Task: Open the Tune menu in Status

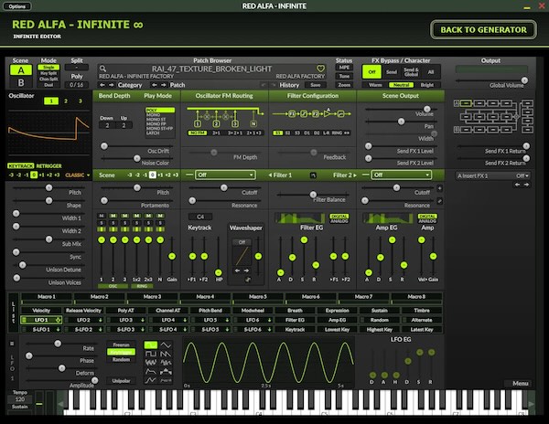Action: coord(344,76)
